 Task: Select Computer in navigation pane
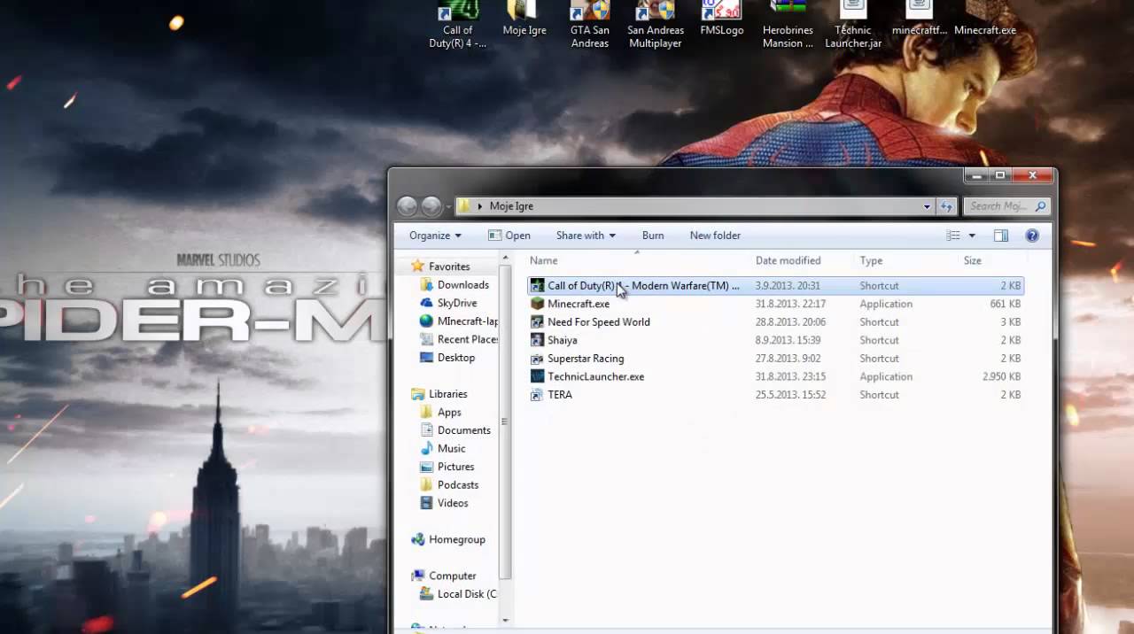[444, 576]
